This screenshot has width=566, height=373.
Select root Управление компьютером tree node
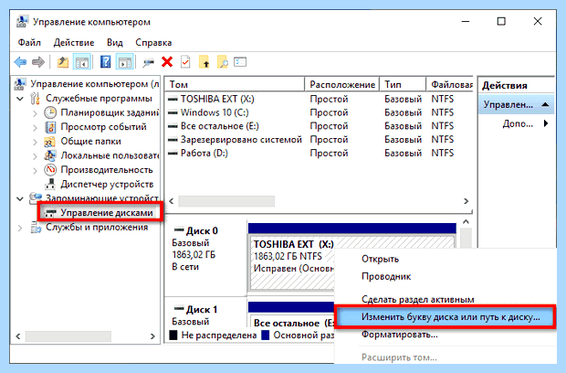tap(94, 84)
